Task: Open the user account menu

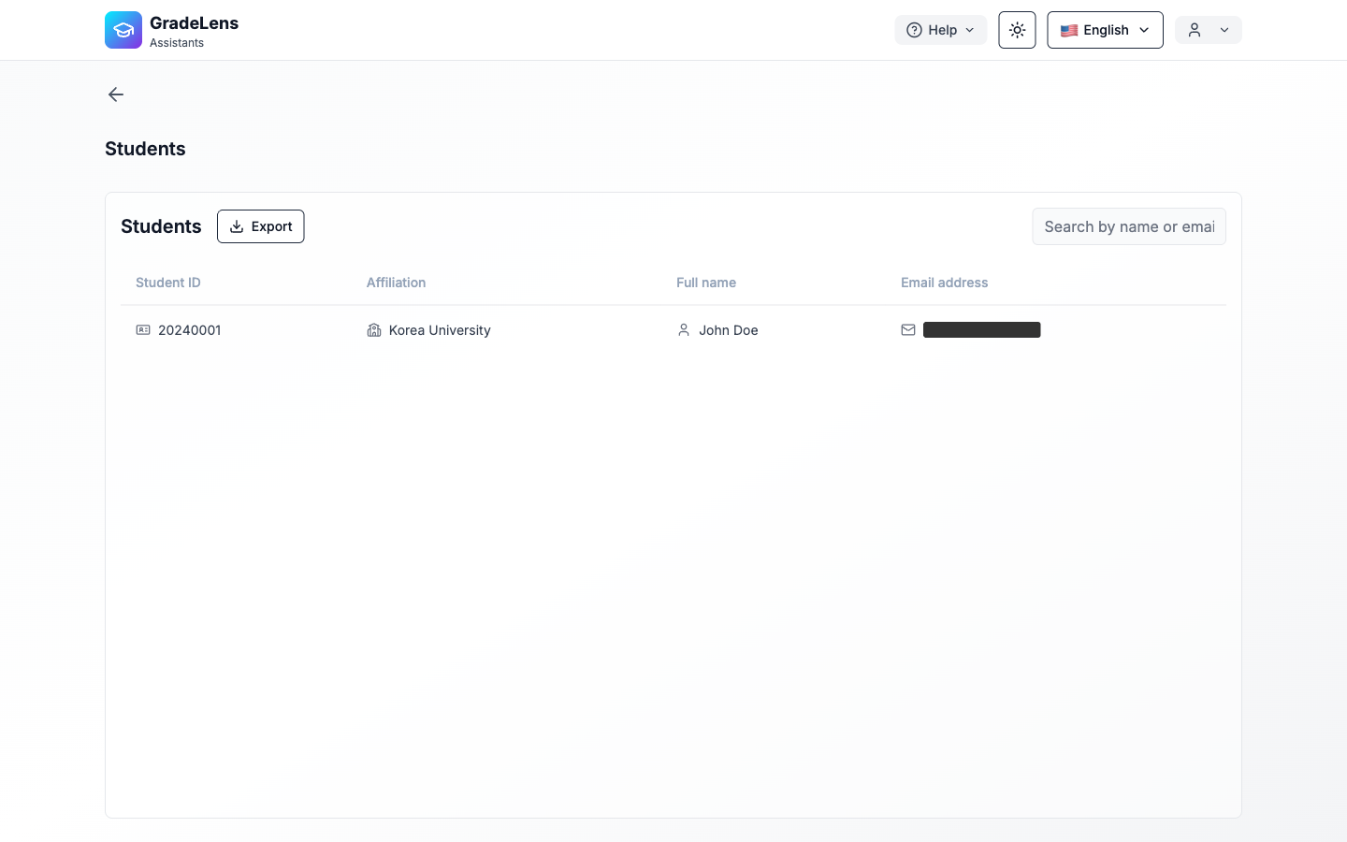Action: tap(1208, 30)
